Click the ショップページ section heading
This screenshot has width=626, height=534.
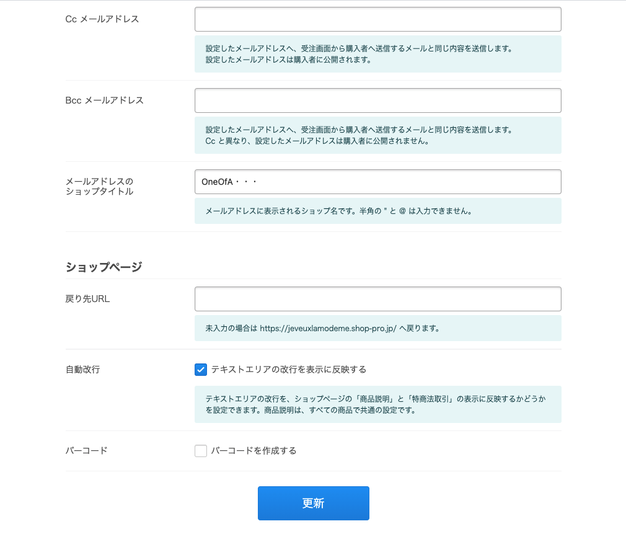click(x=104, y=267)
